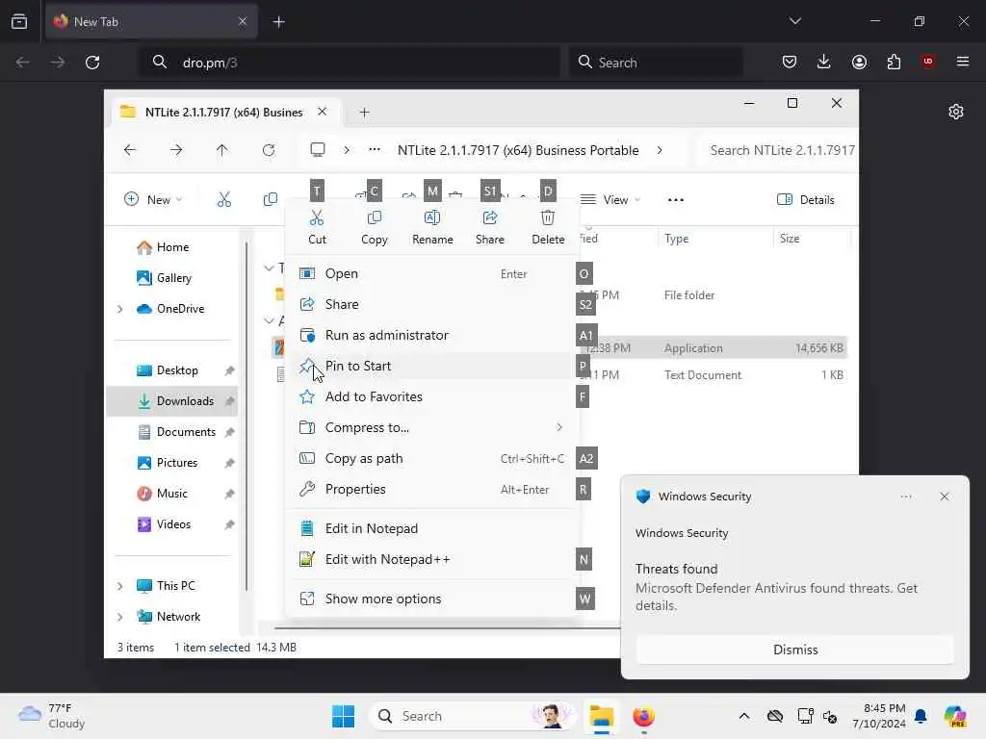This screenshot has height=739, width=986.
Task: Focus the Search NTLite folder field
Action: (778, 150)
